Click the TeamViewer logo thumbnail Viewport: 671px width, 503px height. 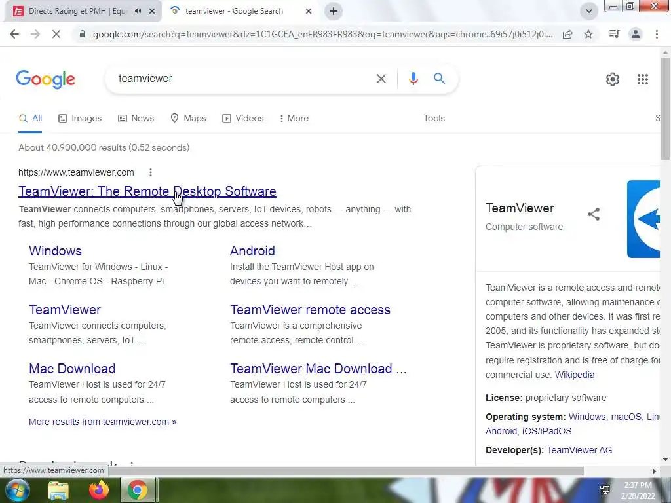(x=643, y=219)
